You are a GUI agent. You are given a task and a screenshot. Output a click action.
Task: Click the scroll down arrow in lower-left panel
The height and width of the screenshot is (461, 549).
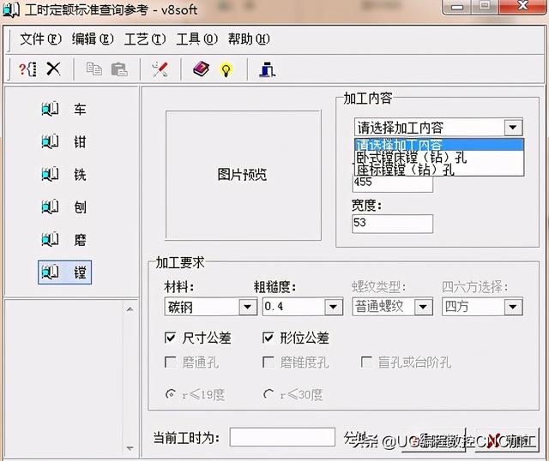click(130, 448)
